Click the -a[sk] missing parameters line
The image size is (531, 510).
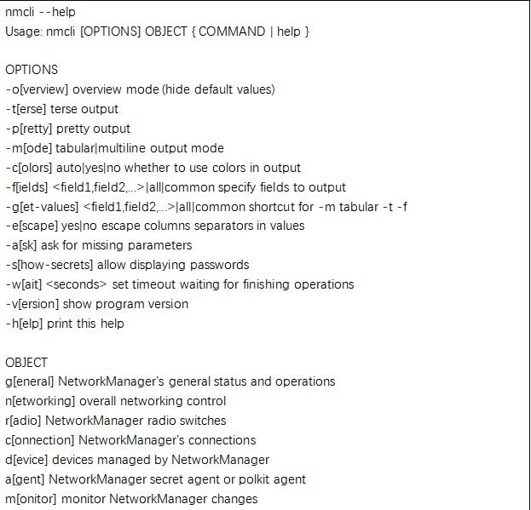pyautogui.click(x=99, y=245)
